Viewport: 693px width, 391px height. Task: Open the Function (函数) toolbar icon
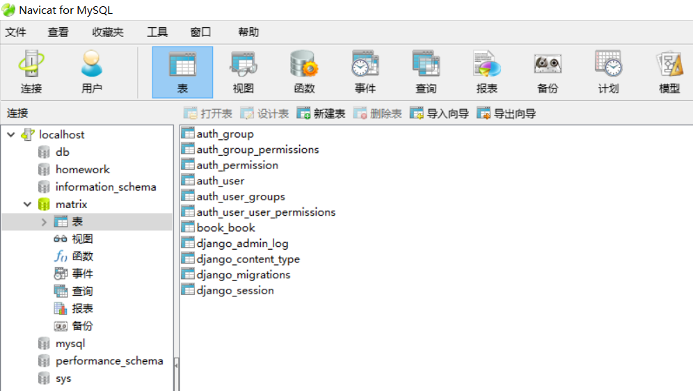tap(304, 72)
